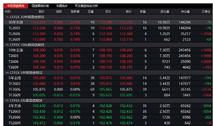The width and height of the screenshot is (213, 126).
Task: Select the TS2606 contract row
Action: click(108, 117)
